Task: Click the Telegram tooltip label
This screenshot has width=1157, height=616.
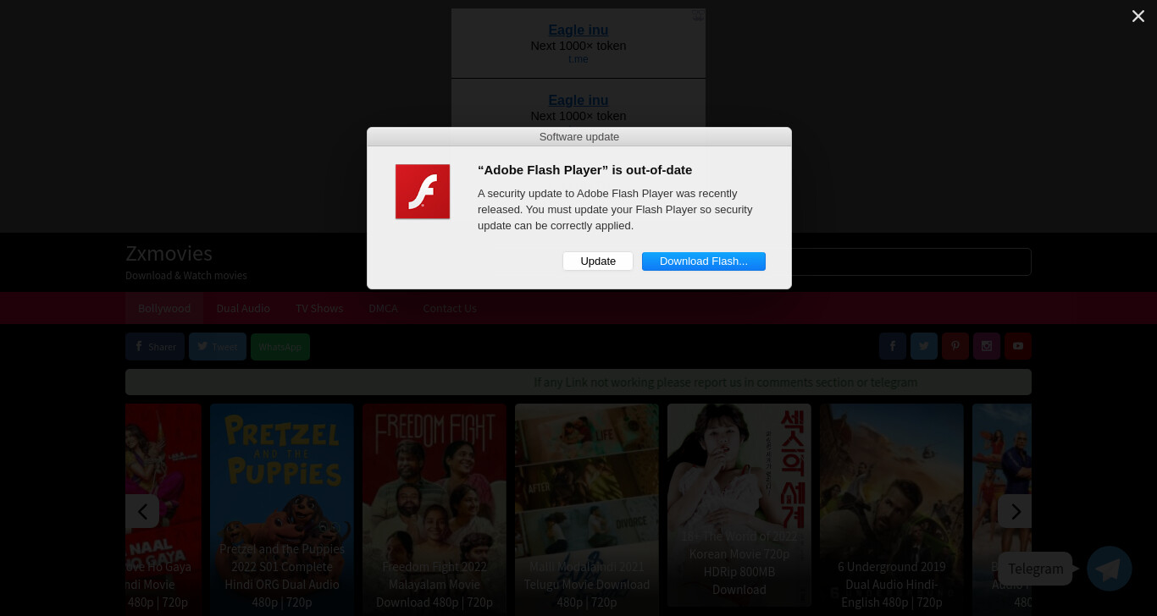Action: pos(1036,569)
